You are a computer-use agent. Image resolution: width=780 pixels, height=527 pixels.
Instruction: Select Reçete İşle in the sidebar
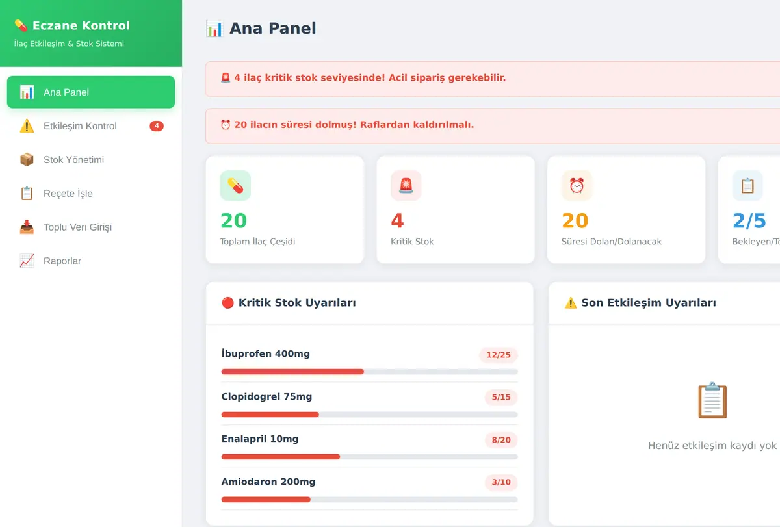pos(91,194)
